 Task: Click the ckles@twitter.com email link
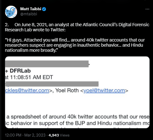click(27, 90)
